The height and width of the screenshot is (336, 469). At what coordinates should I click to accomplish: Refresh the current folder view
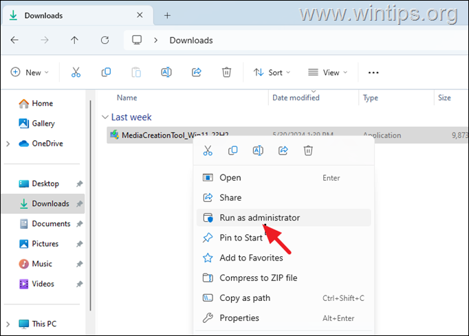(105, 40)
